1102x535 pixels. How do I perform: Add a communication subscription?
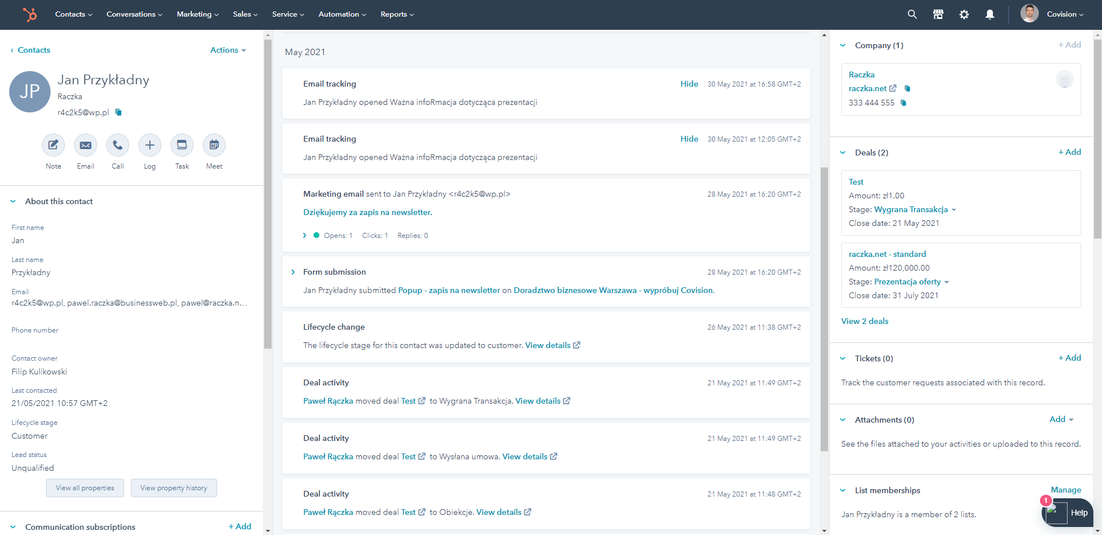tap(240, 526)
